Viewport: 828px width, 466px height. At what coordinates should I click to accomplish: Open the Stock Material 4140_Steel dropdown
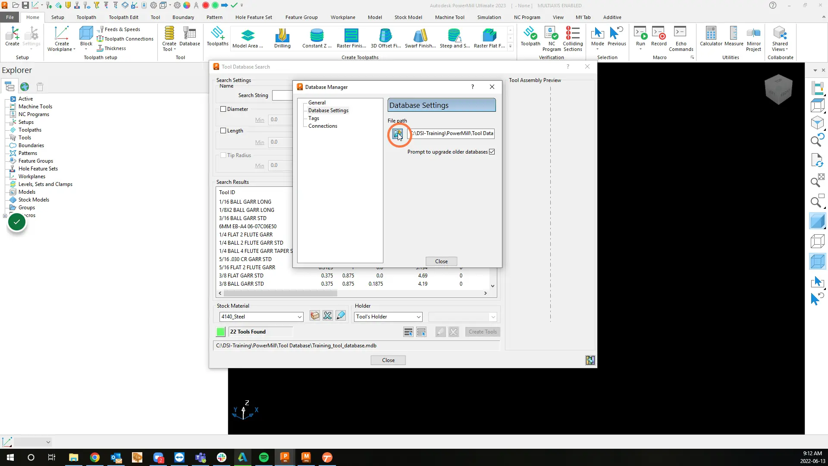click(x=261, y=317)
